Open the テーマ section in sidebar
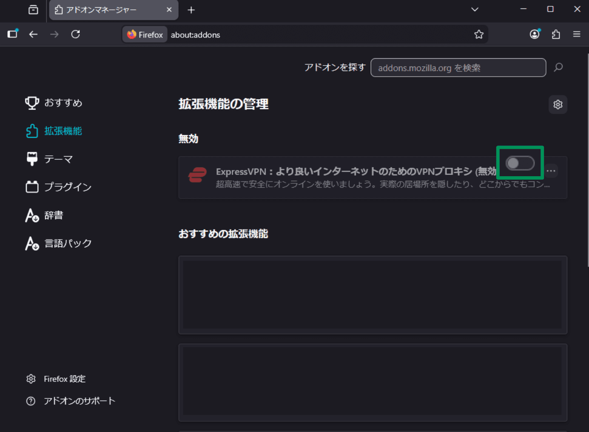 pyautogui.click(x=59, y=159)
